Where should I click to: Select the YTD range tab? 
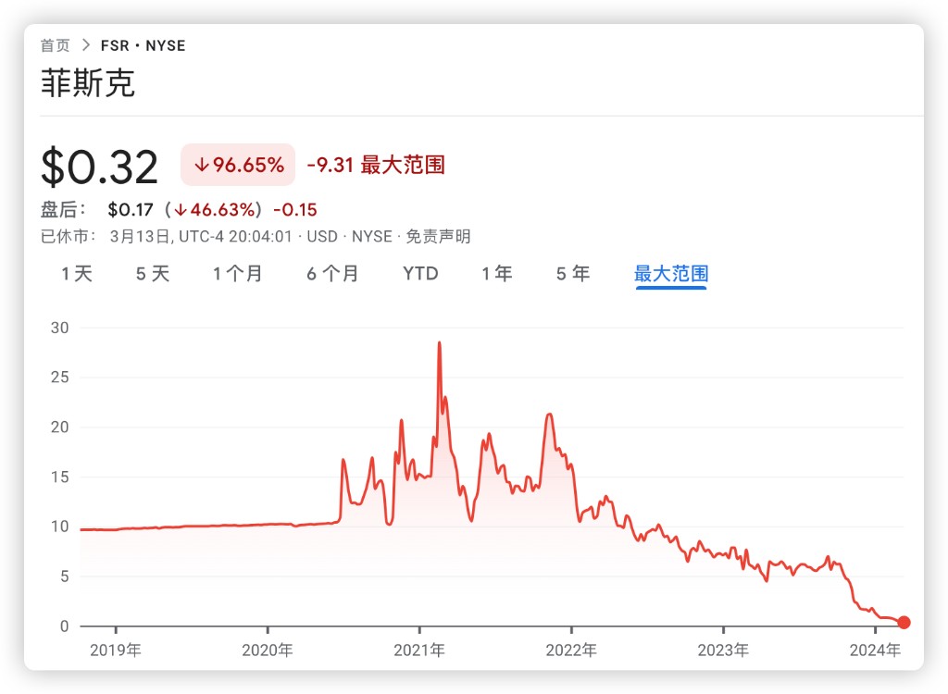(x=420, y=274)
